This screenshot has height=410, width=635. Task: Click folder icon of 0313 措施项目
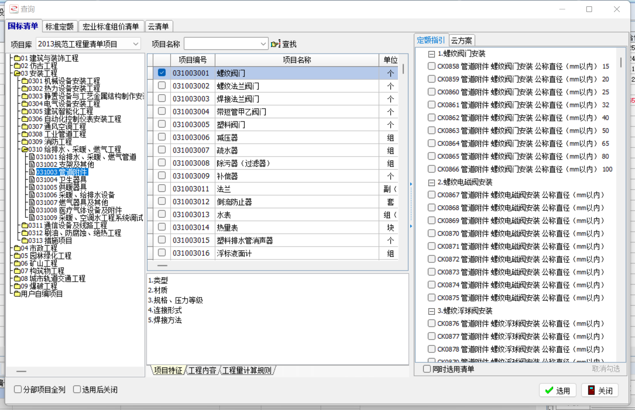25,240
